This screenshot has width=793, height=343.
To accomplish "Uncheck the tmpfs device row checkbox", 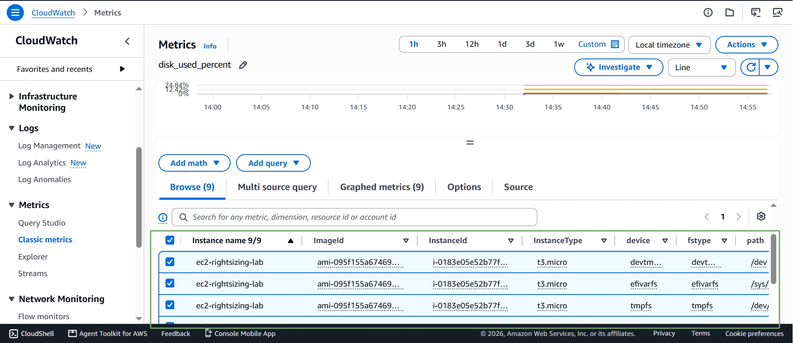I will pos(170,305).
